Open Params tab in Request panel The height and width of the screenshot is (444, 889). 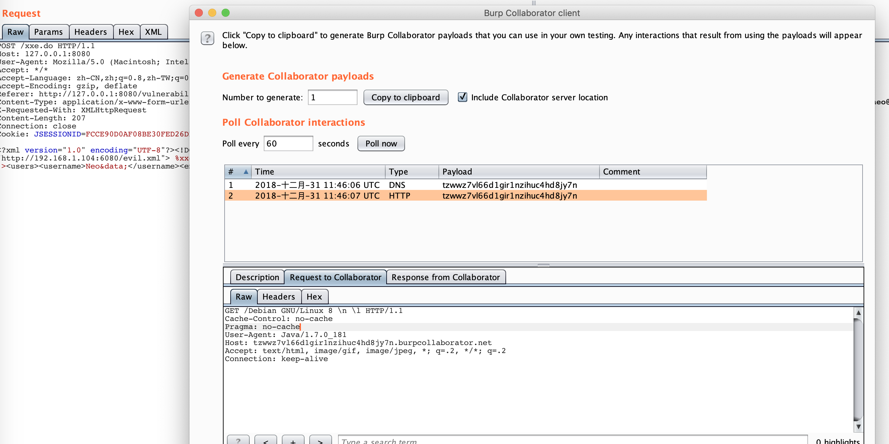pos(48,32)
